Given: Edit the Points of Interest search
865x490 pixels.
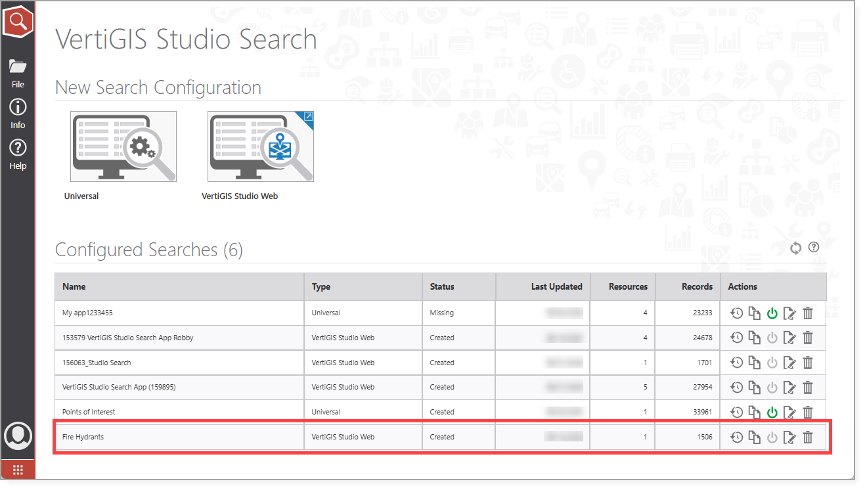Looking at the screenshot, I should coord(790,412).
